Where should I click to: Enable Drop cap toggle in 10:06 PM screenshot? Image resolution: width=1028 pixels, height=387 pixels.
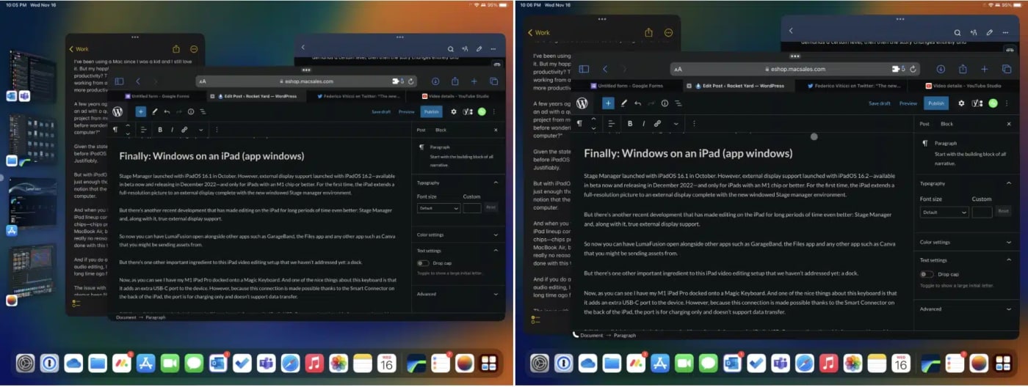point(927,274)
